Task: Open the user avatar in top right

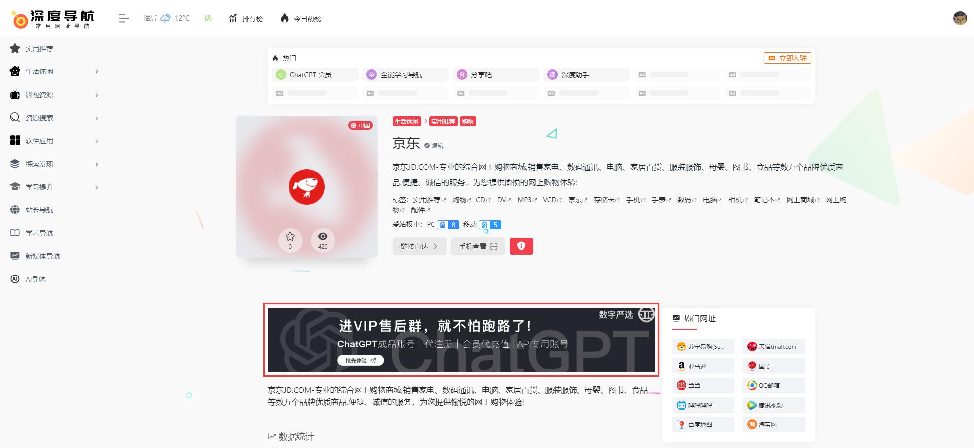Action: point(960,18)
